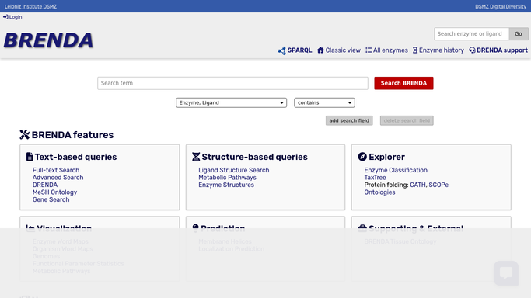
Task: Click the All enzymes list icon
Action: tap(369, 50)
